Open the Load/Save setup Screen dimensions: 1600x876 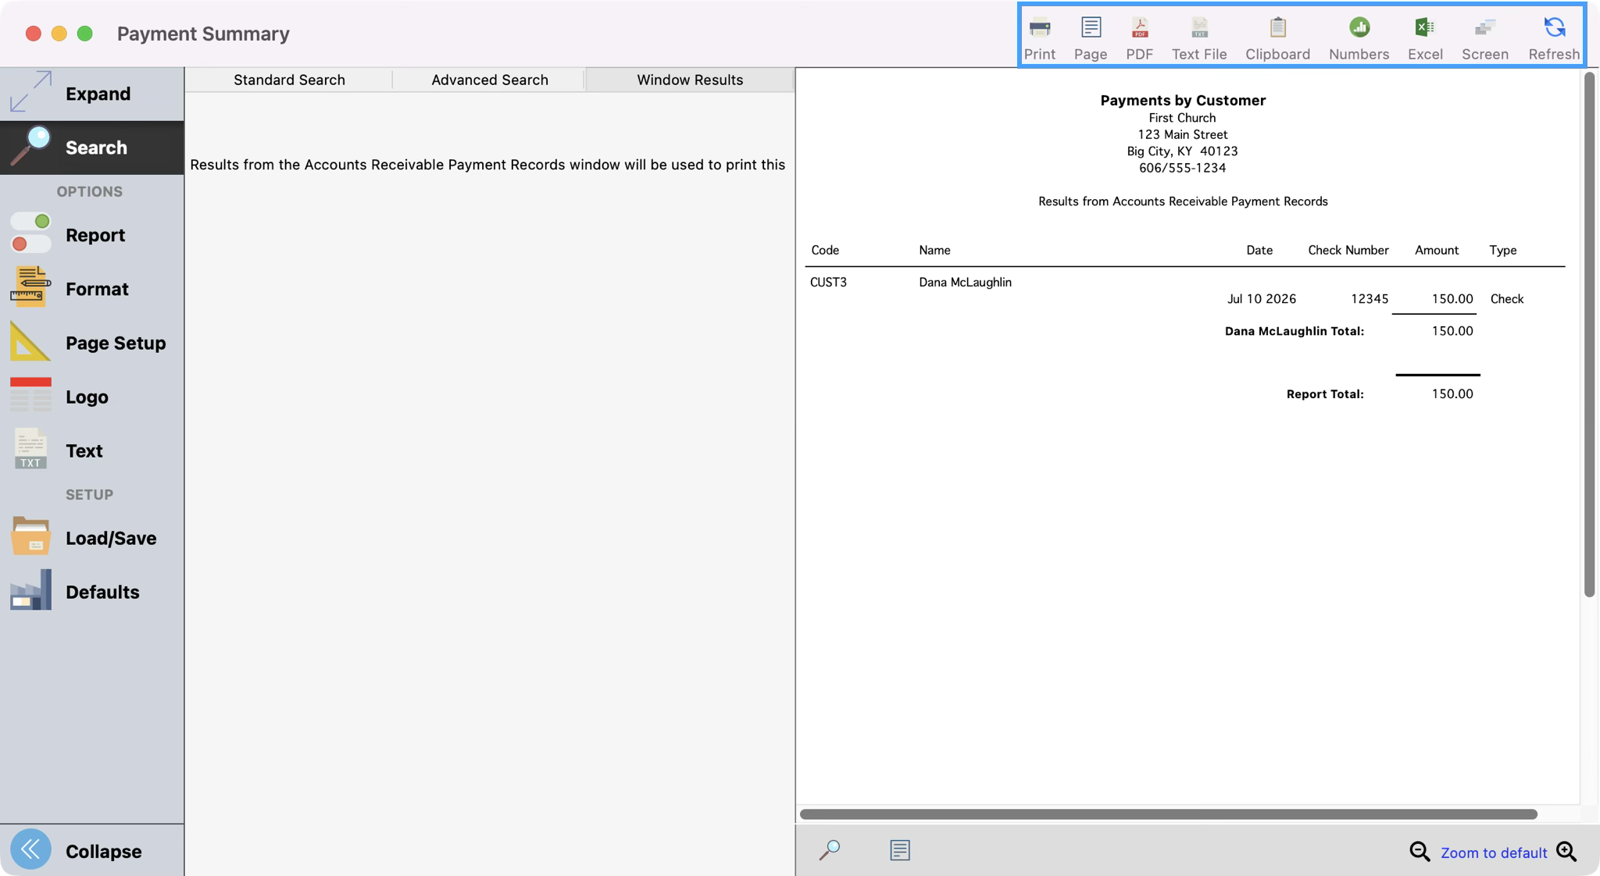tap(92, 538)
